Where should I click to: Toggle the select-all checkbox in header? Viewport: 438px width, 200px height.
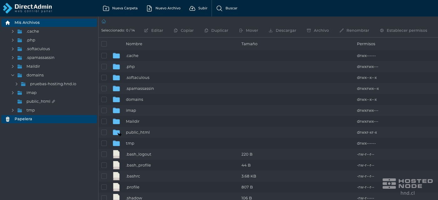(x=104, y=44)
